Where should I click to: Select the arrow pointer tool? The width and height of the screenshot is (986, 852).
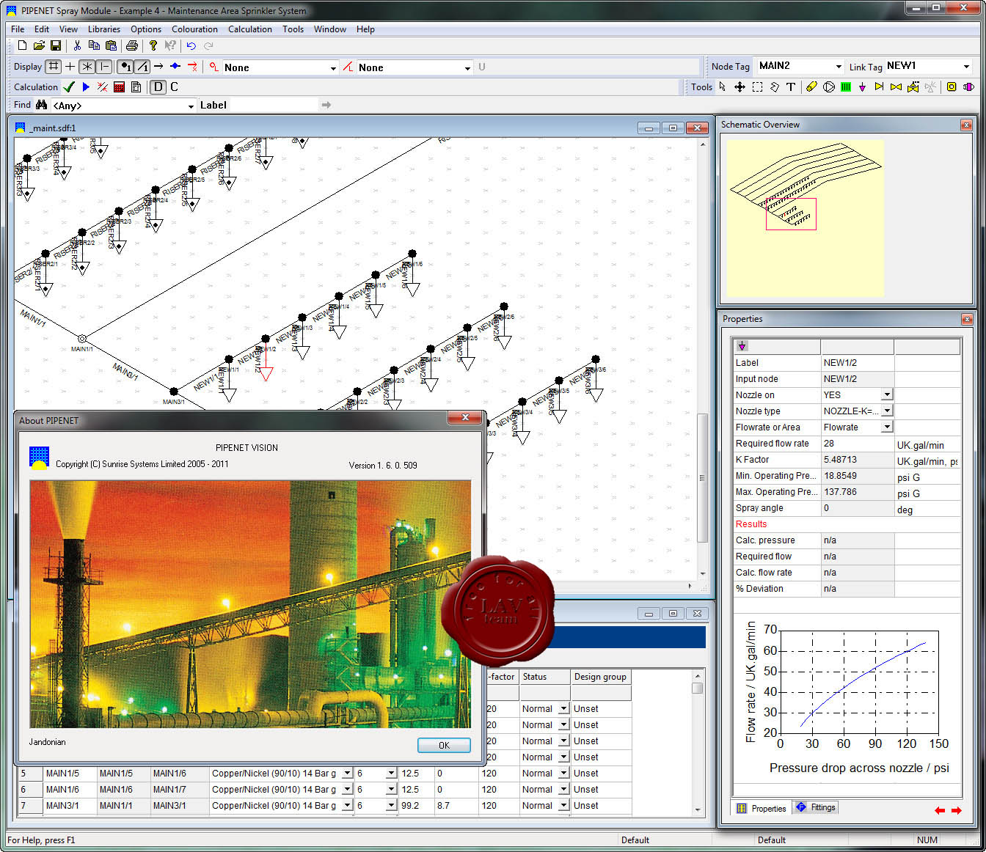pos(723,87)
